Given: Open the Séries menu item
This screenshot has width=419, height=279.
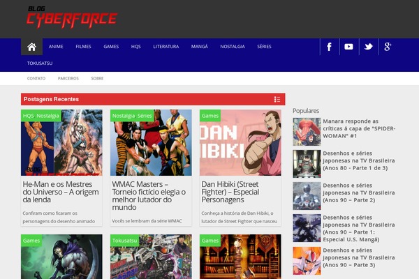Looking at the screenshot, I should click(264, 47).
